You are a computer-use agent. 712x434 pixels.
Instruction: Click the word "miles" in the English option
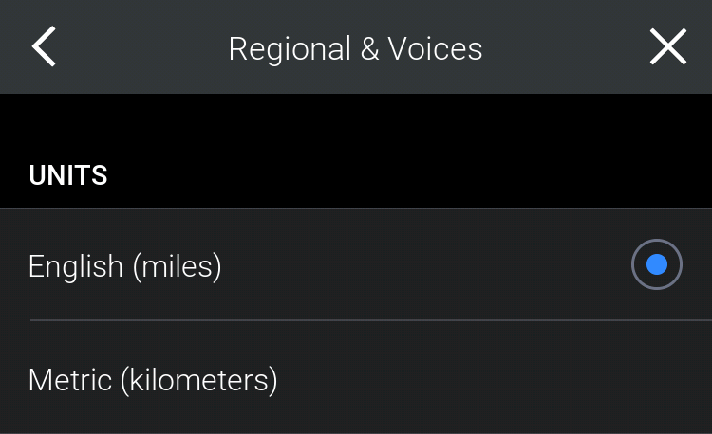[177, 266]
